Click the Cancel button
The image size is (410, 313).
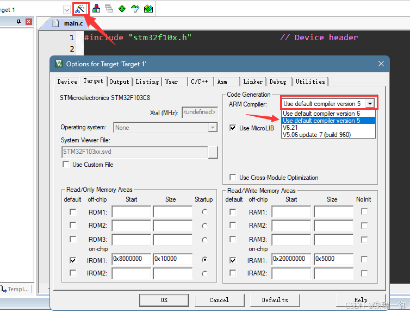(x=219, y=300)
